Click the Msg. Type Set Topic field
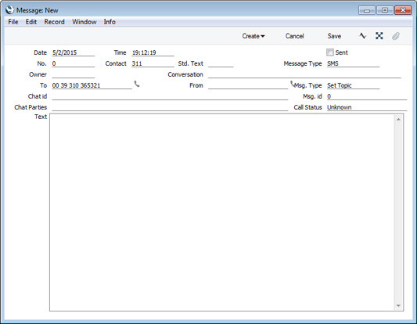This screenshot has width=417, height=324. pos(353,85)
